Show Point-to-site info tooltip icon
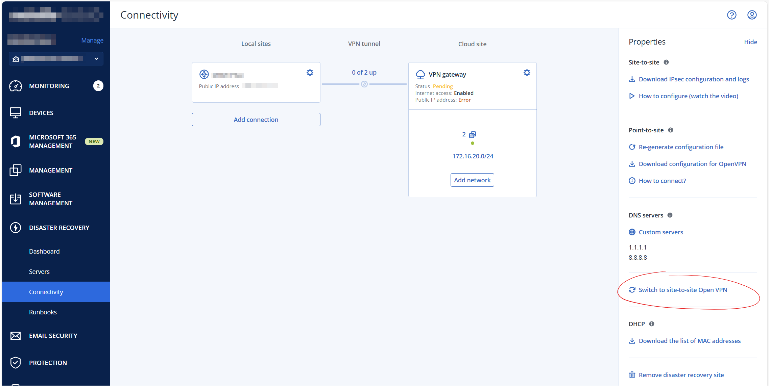 coord(670,130)
